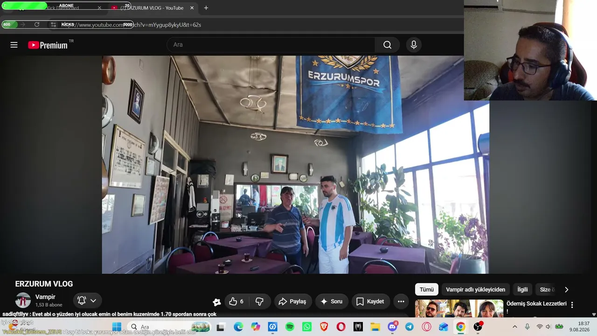Click the Paylaş share button
The image size is (597, 336).
pyautogui.click(x=292, y=301)
